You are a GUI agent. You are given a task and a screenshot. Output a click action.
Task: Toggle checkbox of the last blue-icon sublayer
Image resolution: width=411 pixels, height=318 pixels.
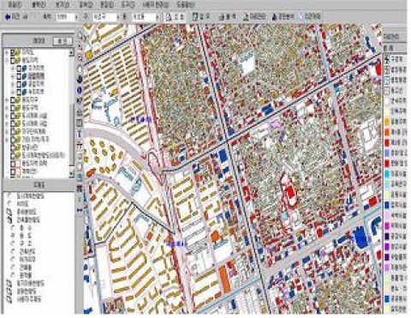[19, 92]
